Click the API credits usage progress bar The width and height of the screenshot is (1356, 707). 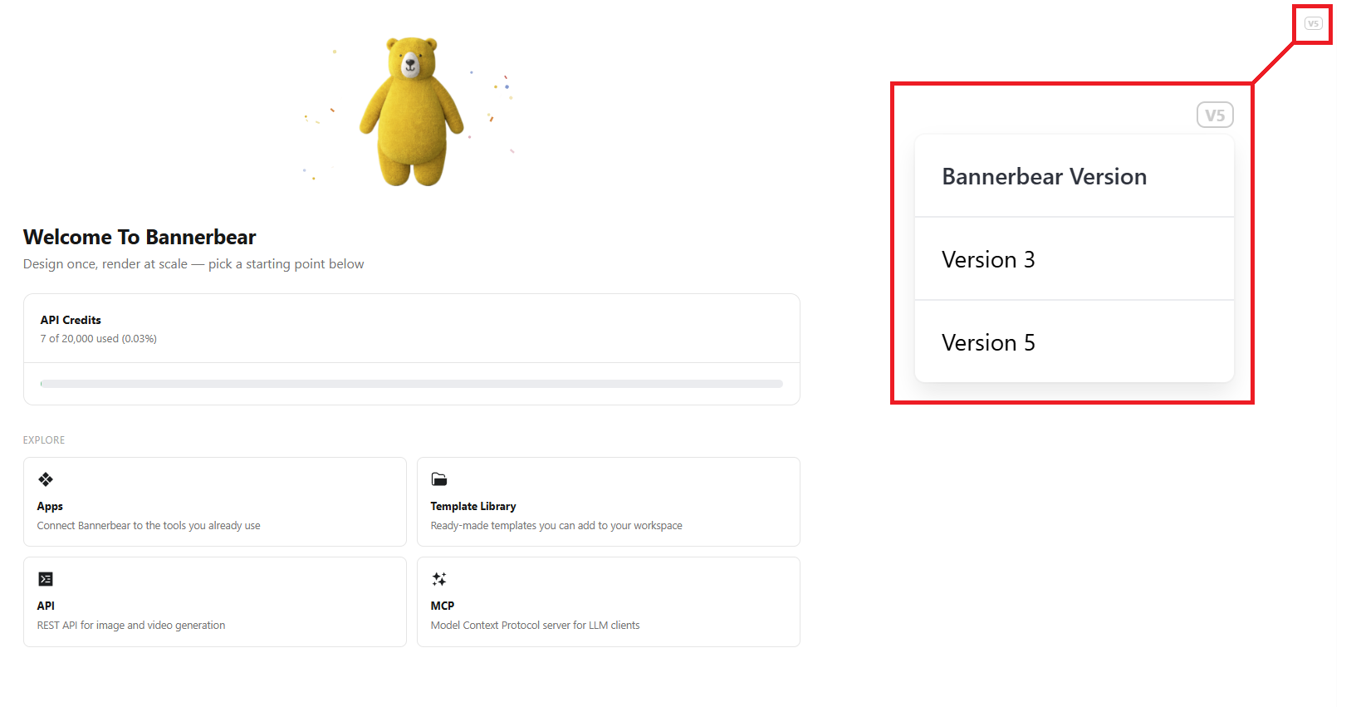point(412,384)
